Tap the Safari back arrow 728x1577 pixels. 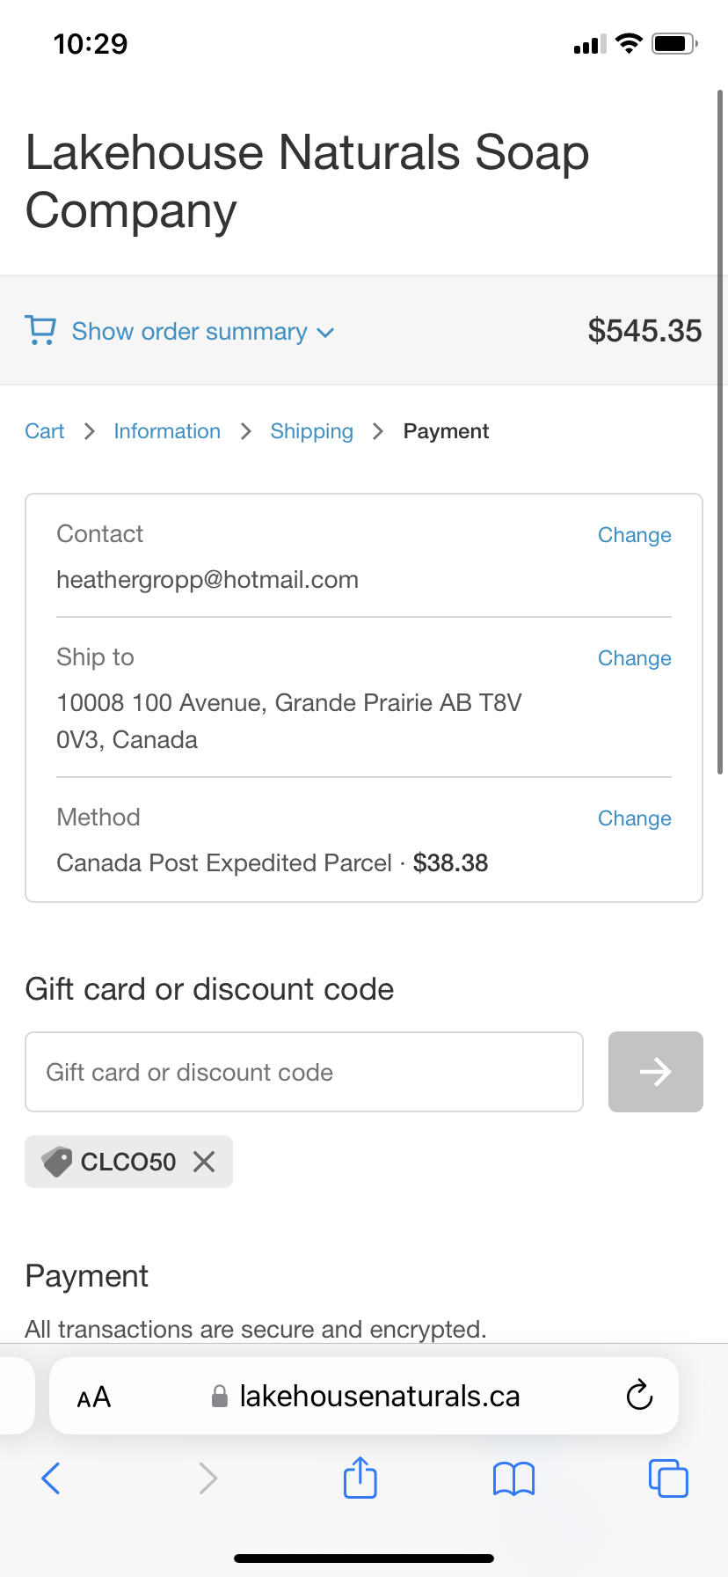pyautogui.click(x=51, y=1478)
